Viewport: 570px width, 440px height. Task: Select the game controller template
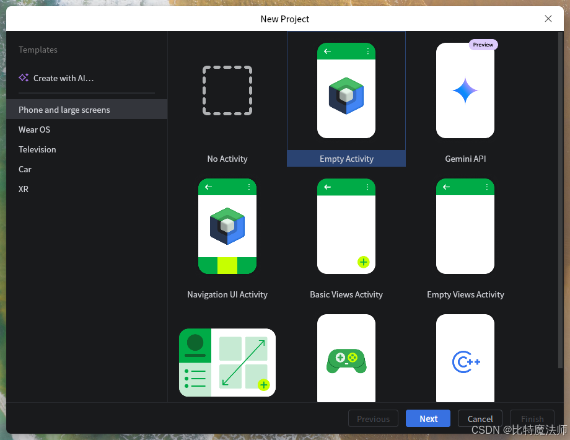point(346,358)
